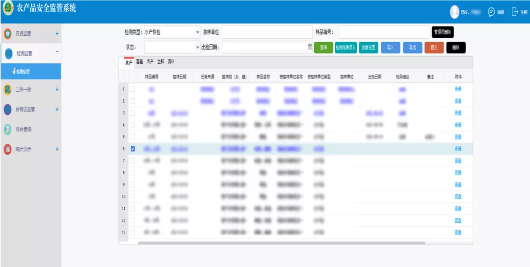Open the user avatar in header
This screenshot has height=267, width=530.
pos(454,12)
